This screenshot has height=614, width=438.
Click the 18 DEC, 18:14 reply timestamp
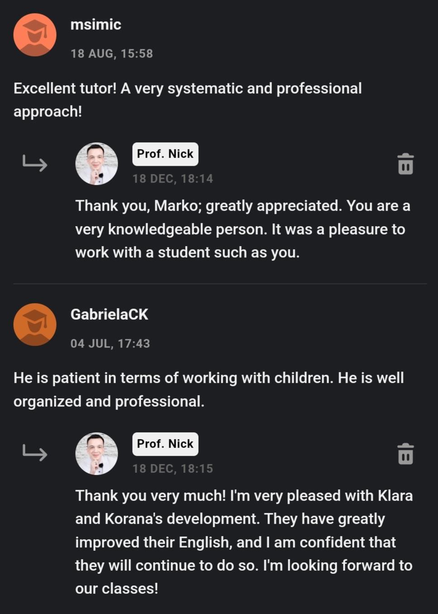click(172, 179)
